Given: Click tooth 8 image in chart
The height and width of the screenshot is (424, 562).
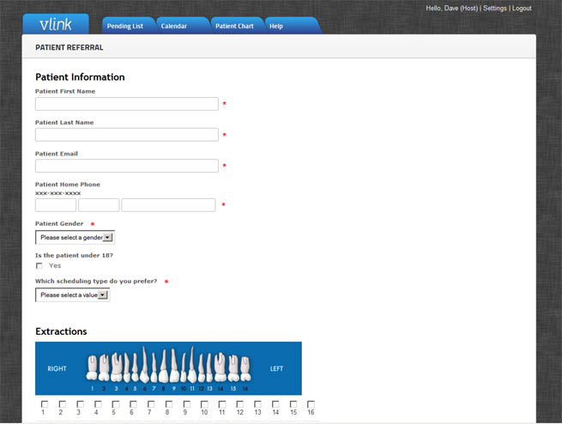Looking at the screenshot, I should [163, 366].
